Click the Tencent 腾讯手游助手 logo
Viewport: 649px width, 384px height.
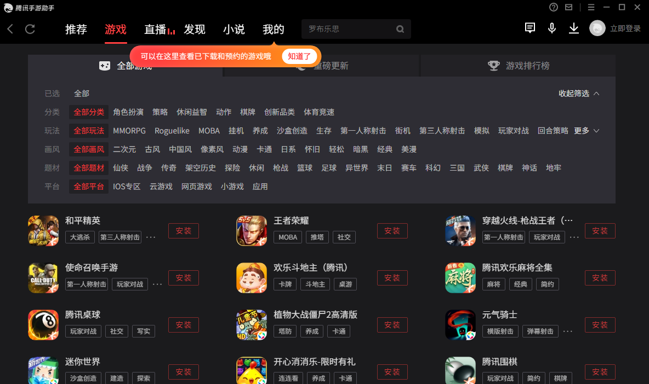pos(29,8)
